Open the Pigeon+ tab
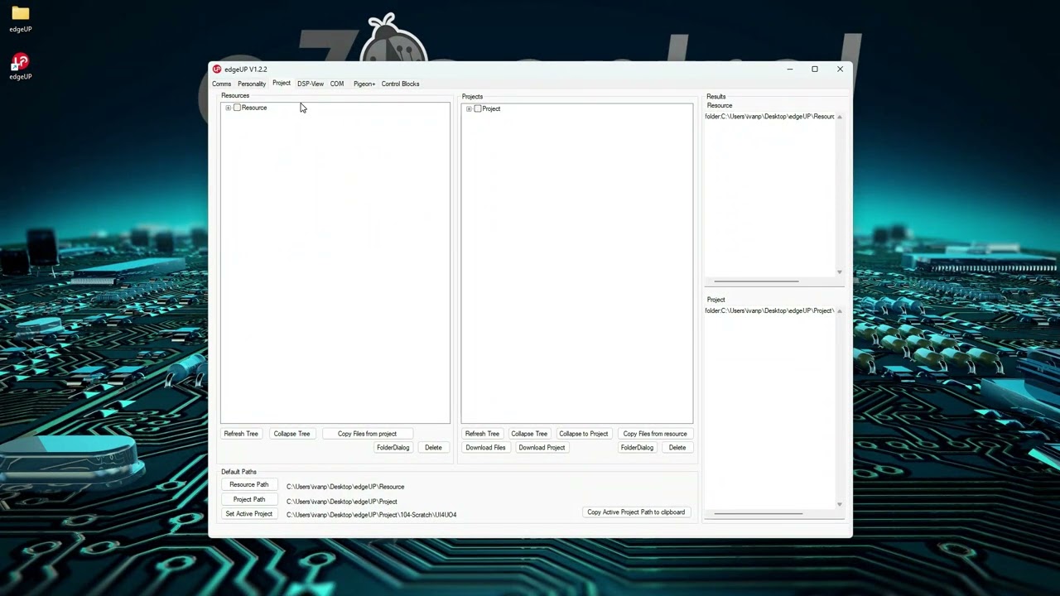The width and height of the screenshot is (1060, 596). pos(364,84)
